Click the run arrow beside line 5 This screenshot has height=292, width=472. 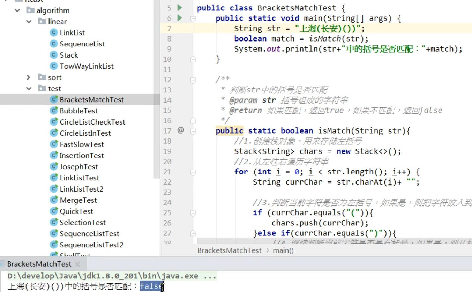[x=180, y=7]
